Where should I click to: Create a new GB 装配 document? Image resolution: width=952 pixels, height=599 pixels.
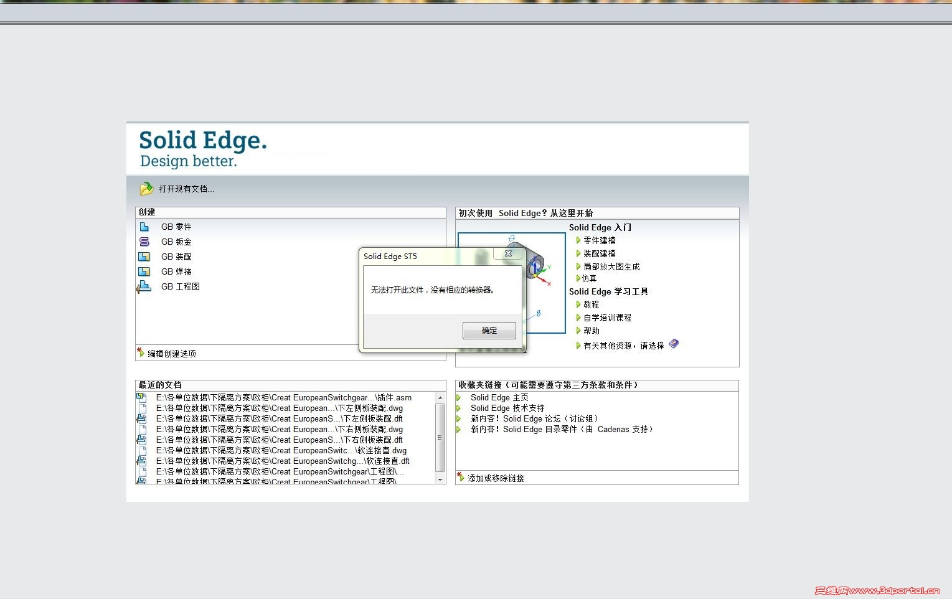(x=176, y=257)
